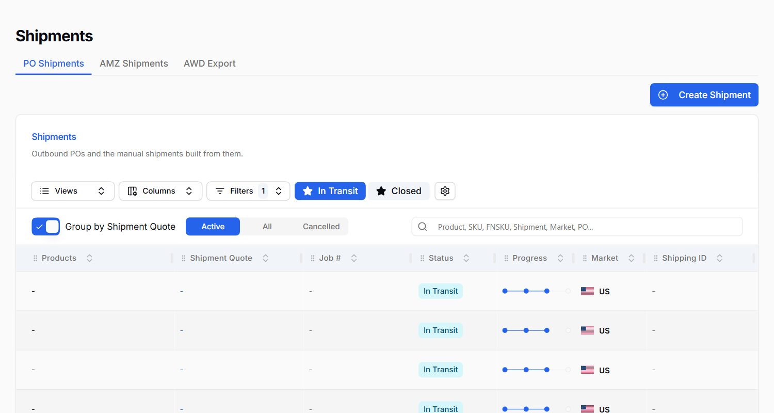Click the Create Shipment button
This screenshot has height=413, width=774.
click(704, 95)
